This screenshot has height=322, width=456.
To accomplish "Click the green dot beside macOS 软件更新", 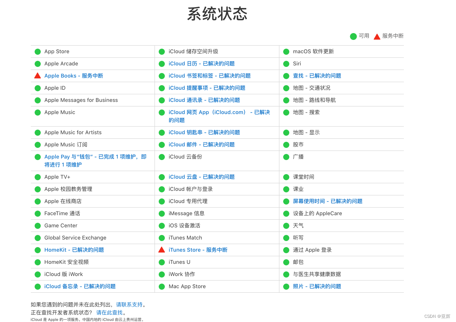I will (x=287, y=52).
